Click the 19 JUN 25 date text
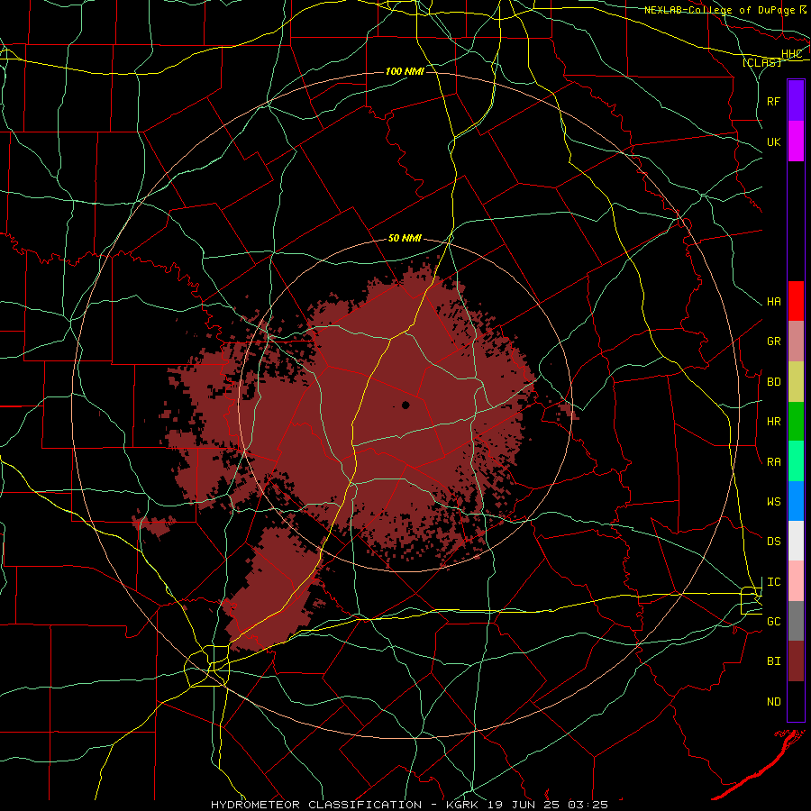The image size is (811, 811). tap(523, 805)
